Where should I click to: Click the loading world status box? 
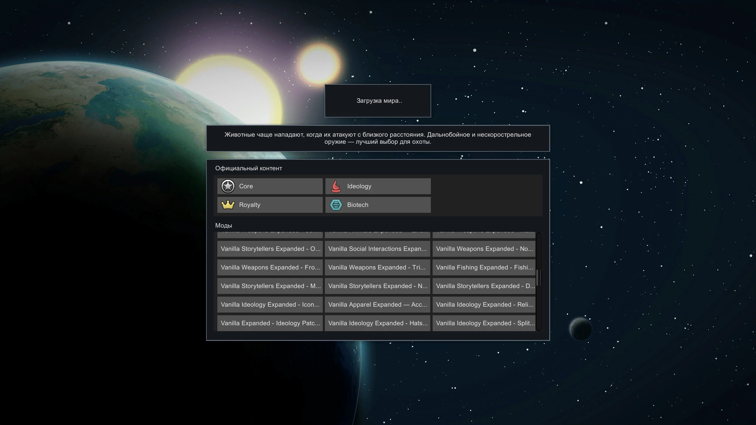(378, 101)
